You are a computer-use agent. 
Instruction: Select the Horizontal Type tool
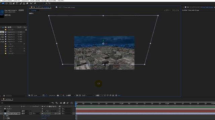(17, 3)
